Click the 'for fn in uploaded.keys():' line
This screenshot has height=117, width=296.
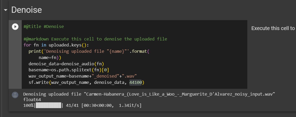coord(56,45)
